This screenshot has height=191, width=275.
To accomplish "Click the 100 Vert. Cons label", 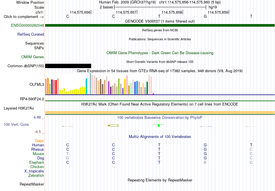I will click(16, 124).
